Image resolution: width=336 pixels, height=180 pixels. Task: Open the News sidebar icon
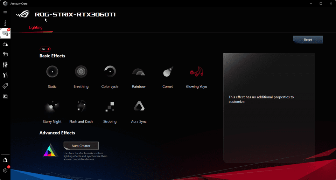coord(5,96)
